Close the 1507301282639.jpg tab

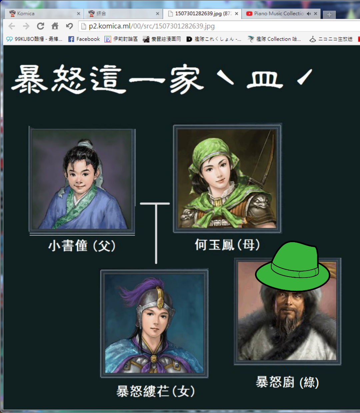point(236,14)
